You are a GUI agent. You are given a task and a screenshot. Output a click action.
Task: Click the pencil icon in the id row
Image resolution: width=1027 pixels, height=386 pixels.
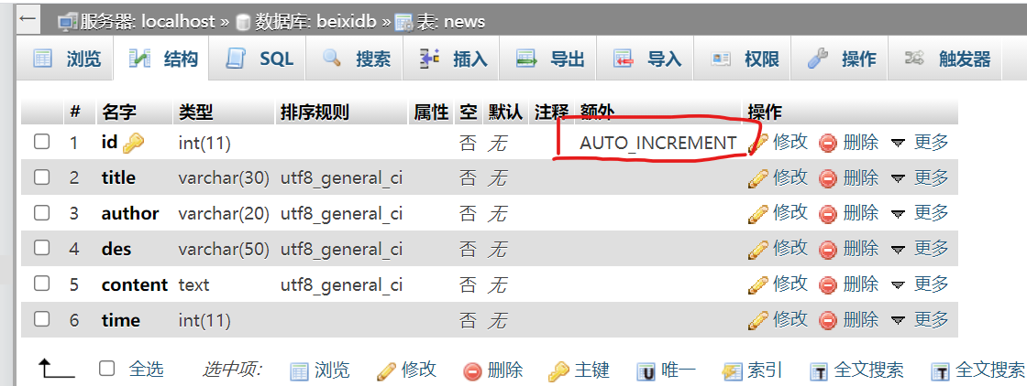(757, 143)
